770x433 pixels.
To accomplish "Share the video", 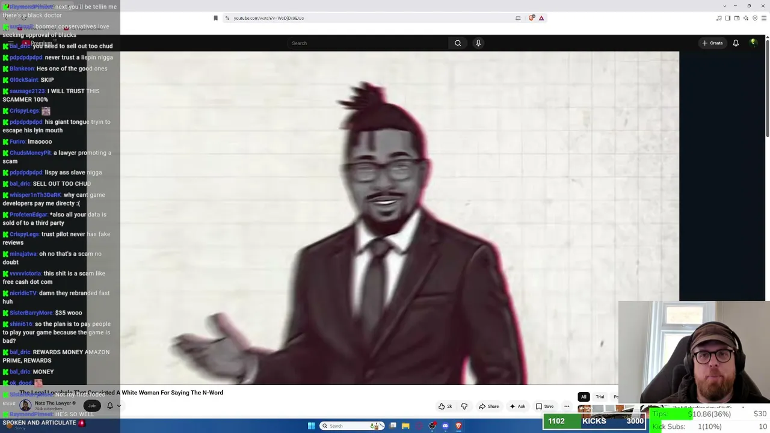I will click(489, 407).
